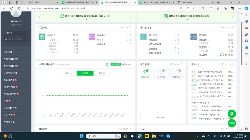Expand the 프로모션 관리 sidebar menu
This screenshot has width=250, height=140.
pos(16,108)
